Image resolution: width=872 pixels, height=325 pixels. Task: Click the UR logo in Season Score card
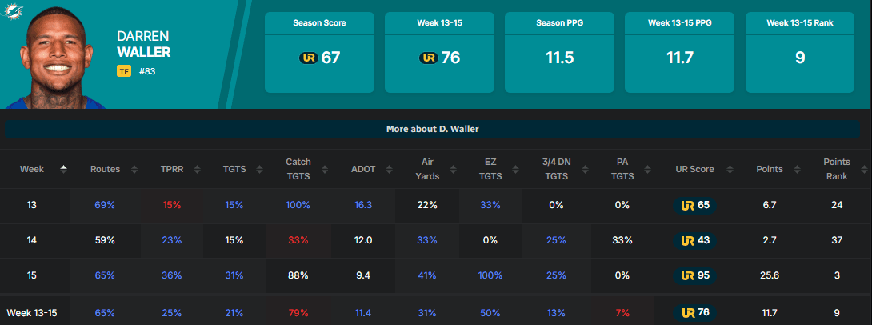pos(308,58)
